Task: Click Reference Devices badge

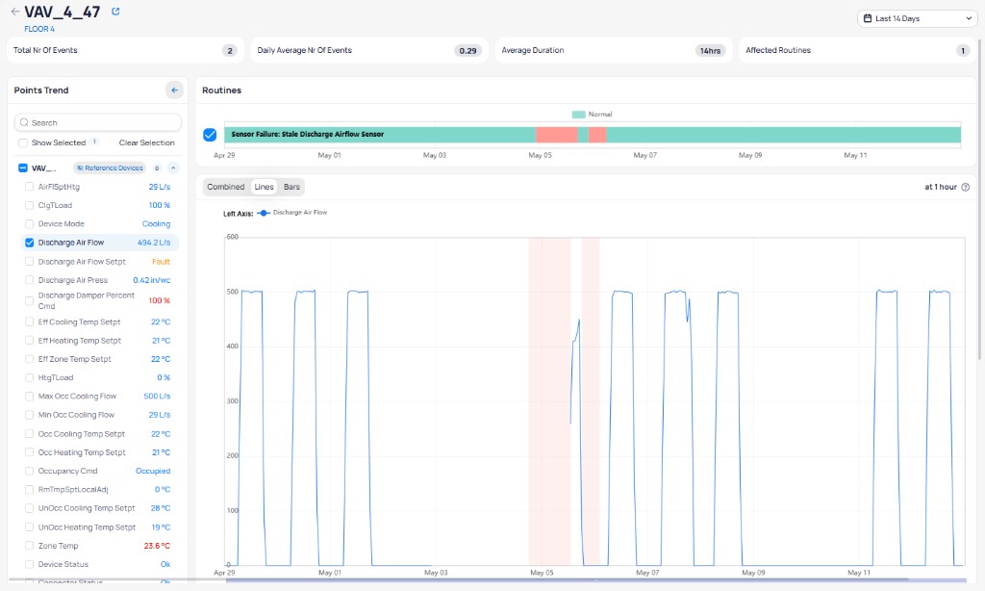Action: (110, 167)
